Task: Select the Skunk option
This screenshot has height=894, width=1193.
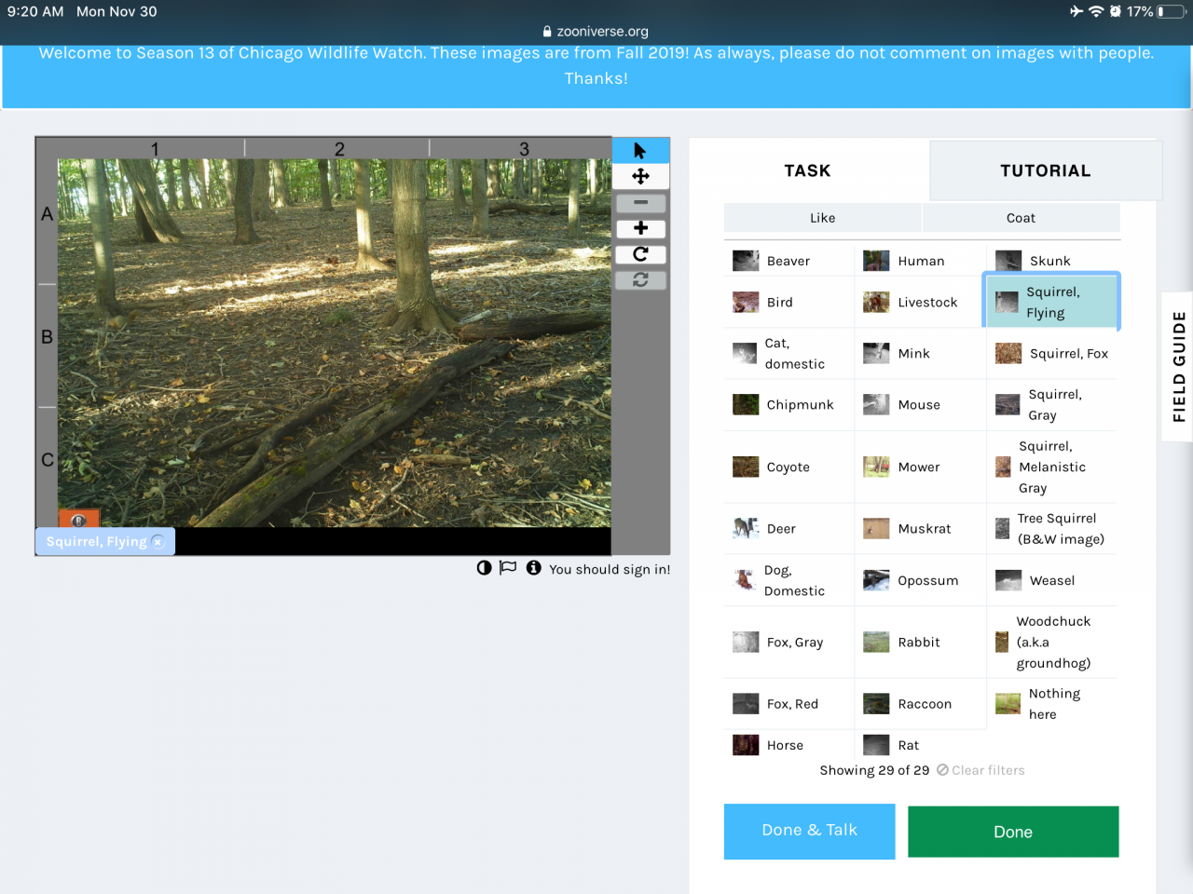Action: coord(1051,261)
